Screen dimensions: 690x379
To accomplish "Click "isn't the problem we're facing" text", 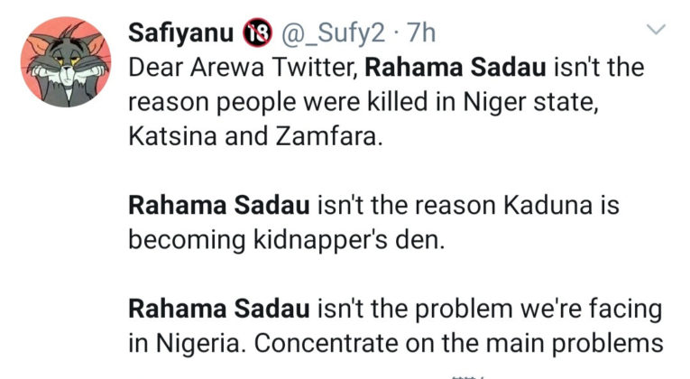I will pyautogui.click(x=488, y=310).
